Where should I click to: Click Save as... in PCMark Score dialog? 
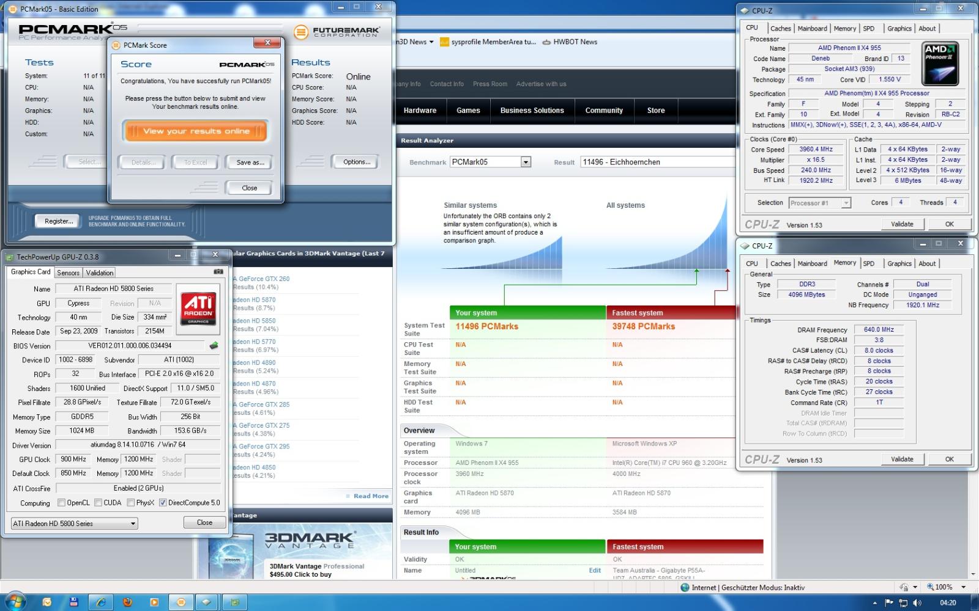[250, 163]
